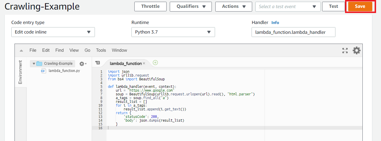This screenshot has height=141, width=381.
Task: Open the Code entry type dropdown
Action: coord(53,32)
